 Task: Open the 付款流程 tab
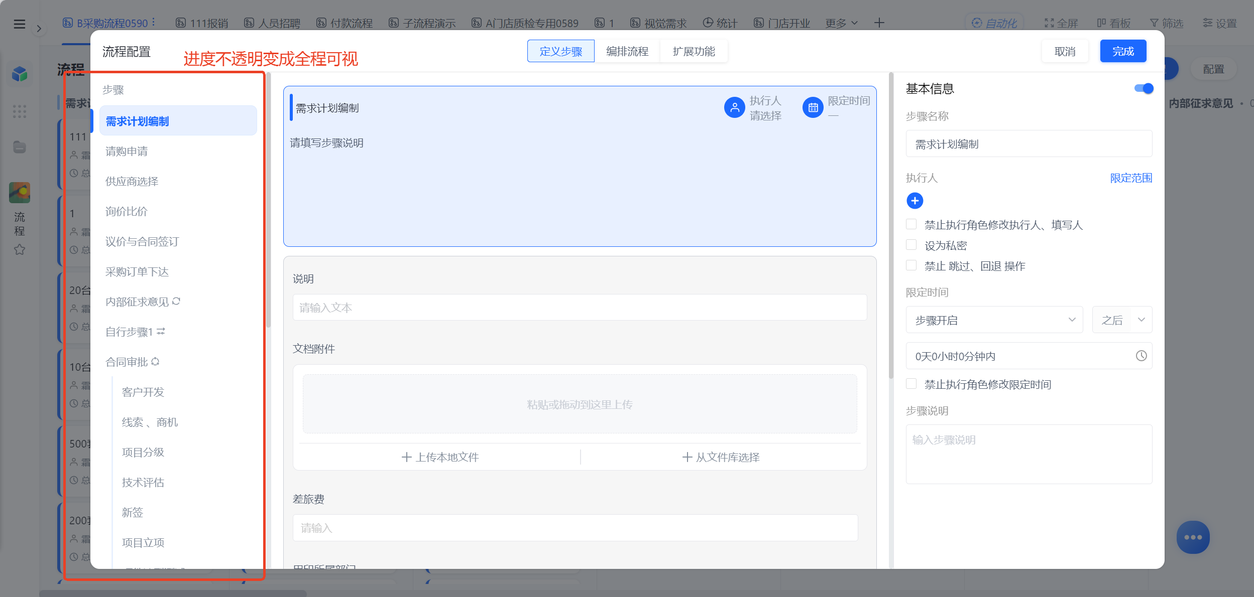tap(345, 23)
